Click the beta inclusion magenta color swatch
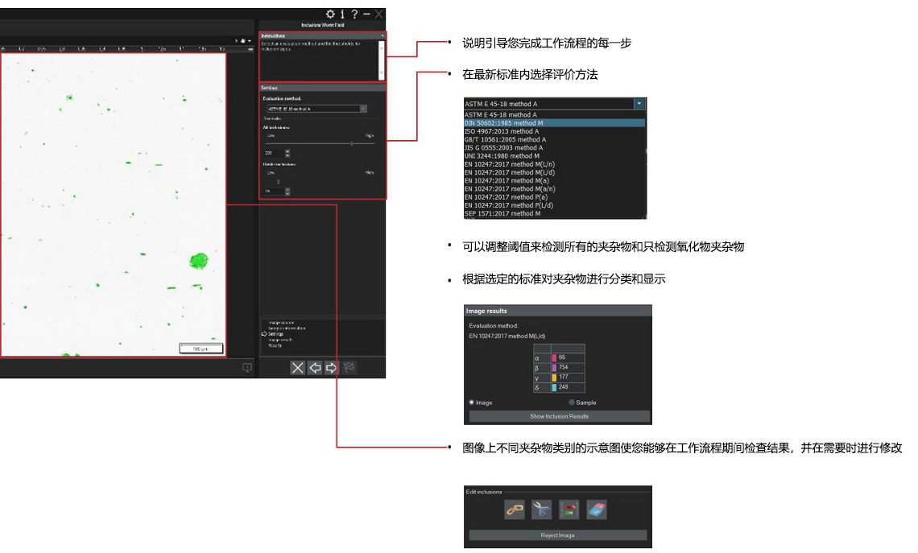 point(554,367)
